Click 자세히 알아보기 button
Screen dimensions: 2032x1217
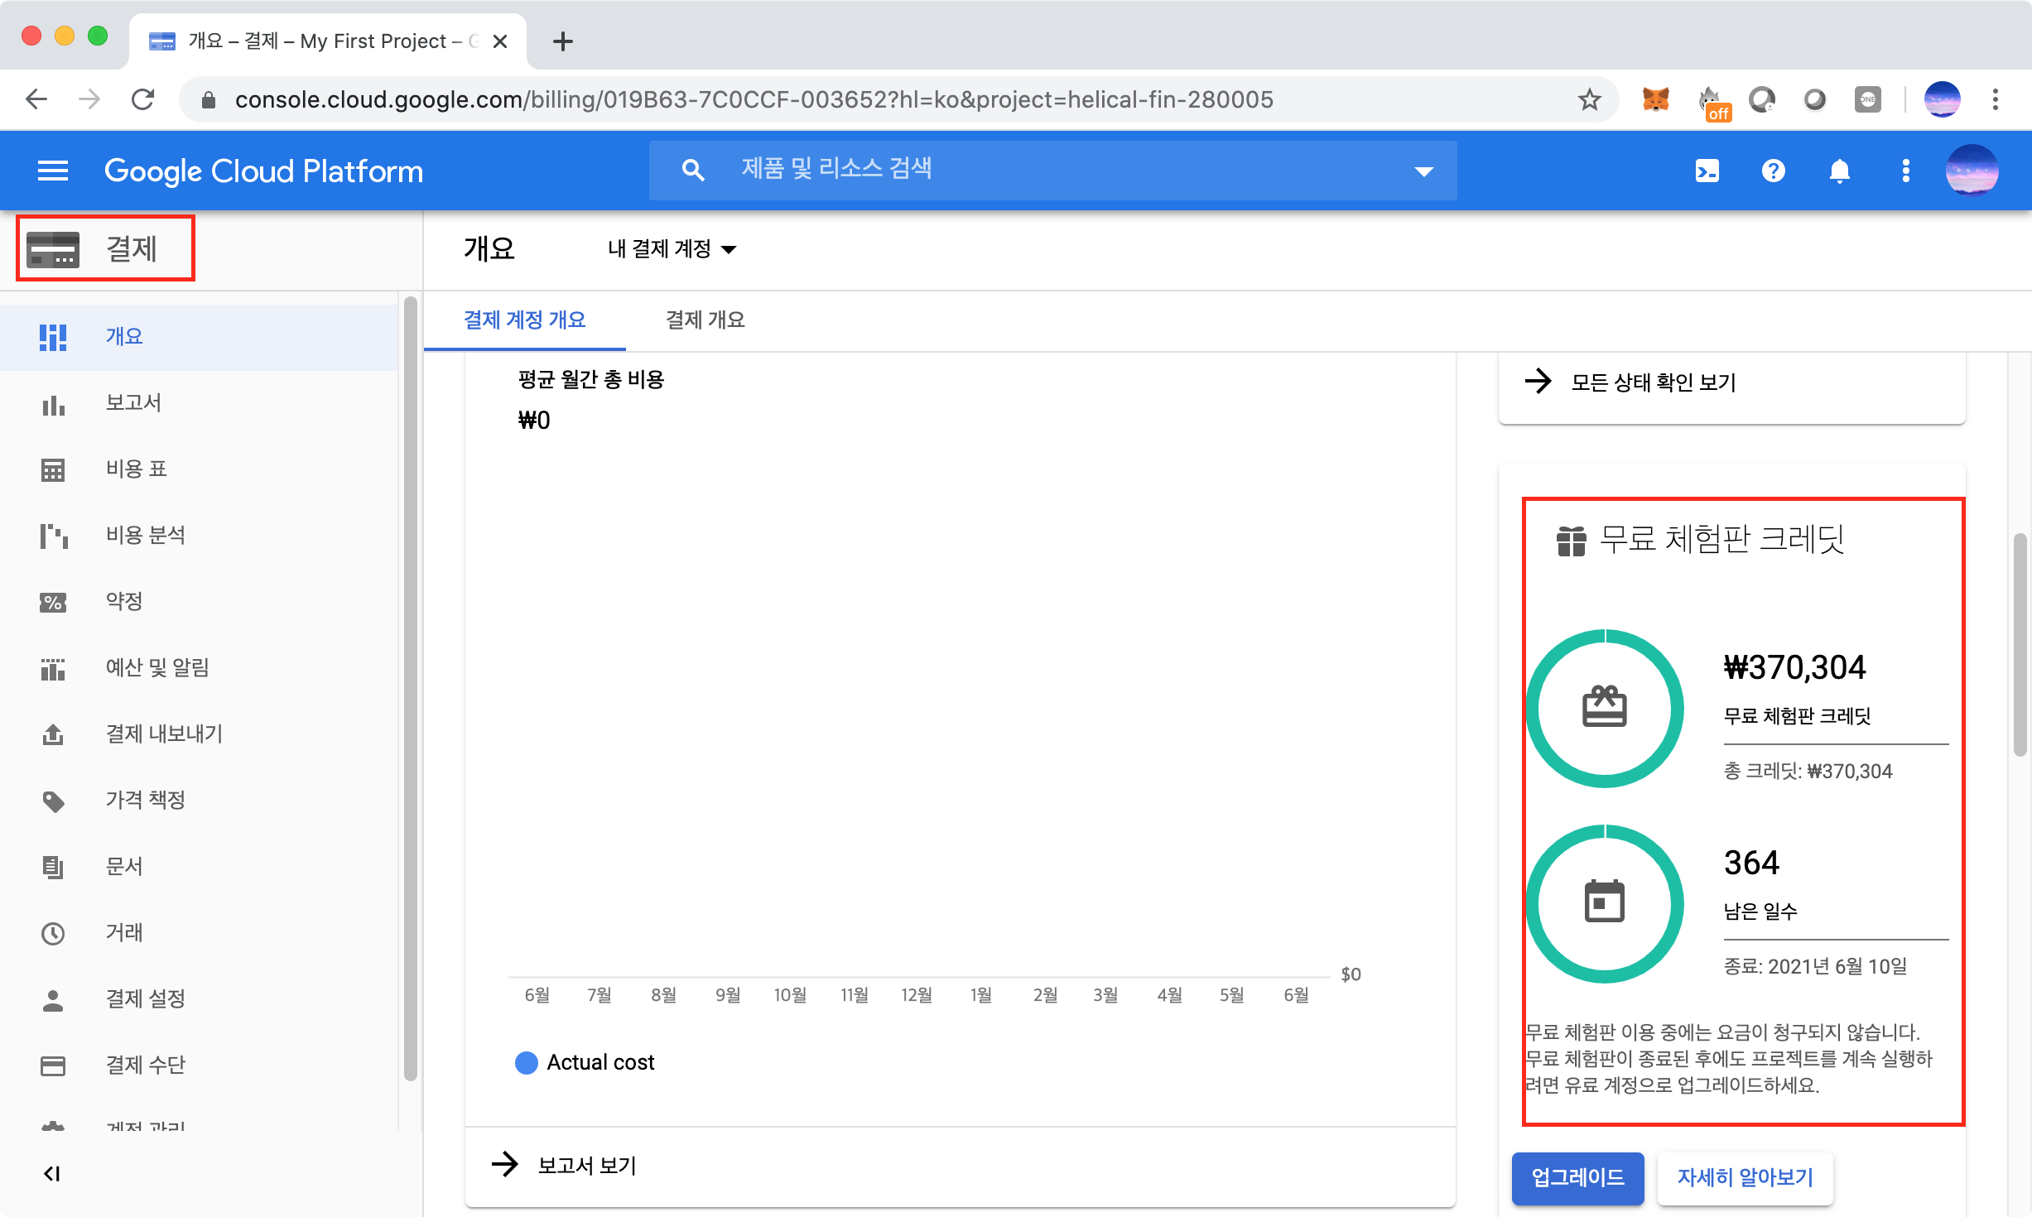click(1745, 1177)
